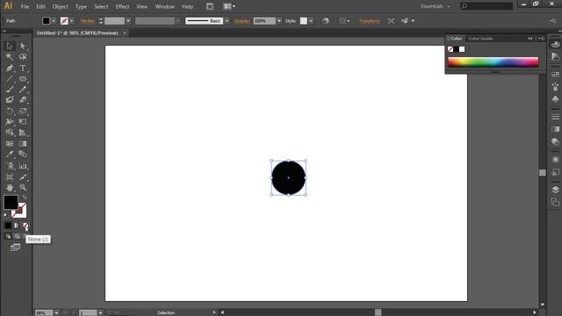Select the Symbol Sprayer tool
This screenshot has height=316, width=562.
coord(10,166)
